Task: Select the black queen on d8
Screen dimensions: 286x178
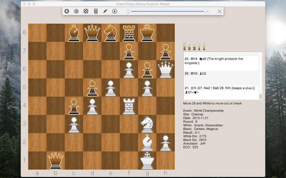Action: 92,33
